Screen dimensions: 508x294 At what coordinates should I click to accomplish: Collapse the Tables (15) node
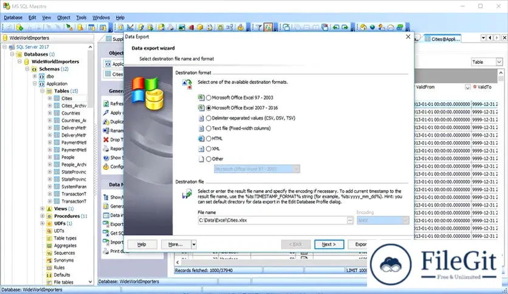click(x=42, y=91)
